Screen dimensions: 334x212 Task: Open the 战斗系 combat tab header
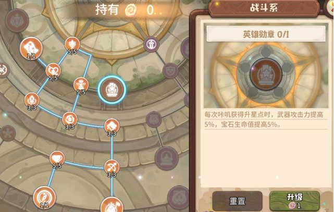coord(264,8)
